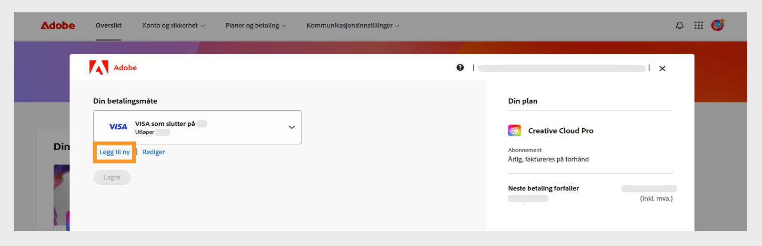This screenshot has width=762, height=246.
Task: Click the Lagre button
Action: pyautogui.click(x=112, y=178)
